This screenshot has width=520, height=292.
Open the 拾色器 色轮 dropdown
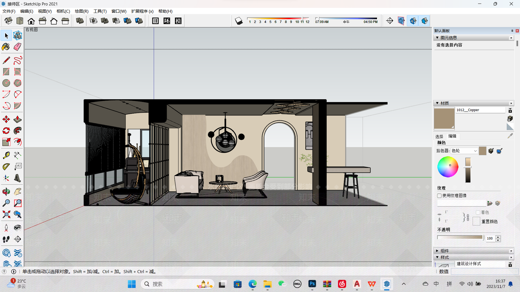click(464, 151)
